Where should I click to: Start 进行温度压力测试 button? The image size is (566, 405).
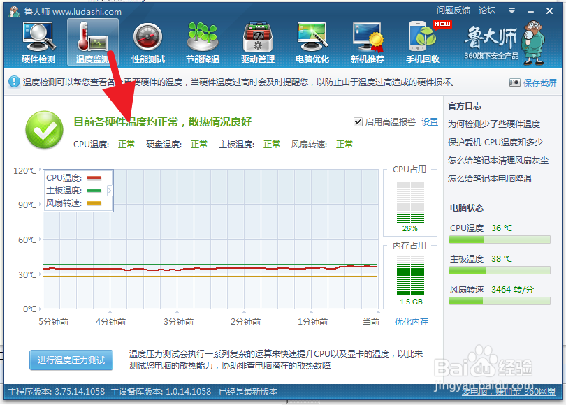(x=71, y=360)
